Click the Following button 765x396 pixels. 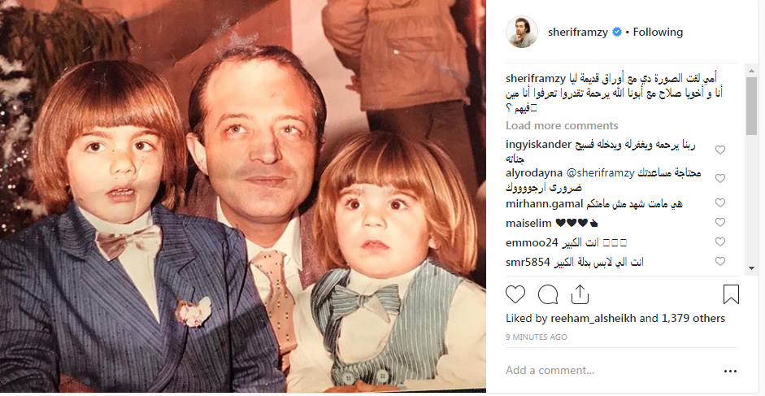658,33
